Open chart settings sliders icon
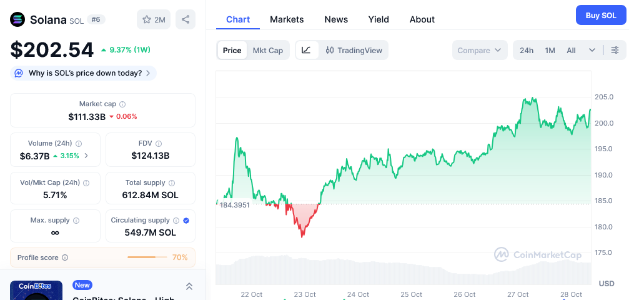This screenshot has height=300, width=629. click(x=615, y=50)
